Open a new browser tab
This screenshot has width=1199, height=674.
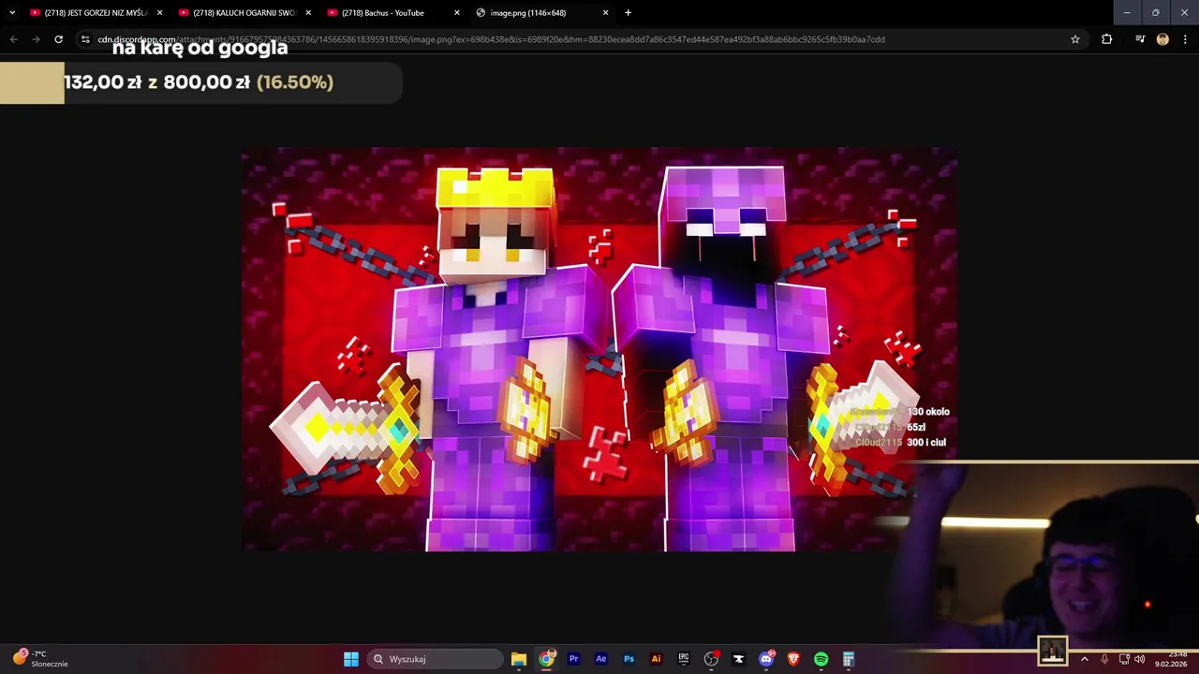pos(628,13)
